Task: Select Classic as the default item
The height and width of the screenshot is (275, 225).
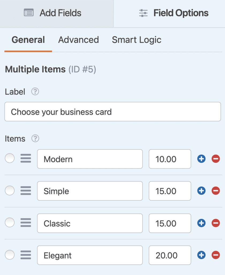Action: coord(10,222)
